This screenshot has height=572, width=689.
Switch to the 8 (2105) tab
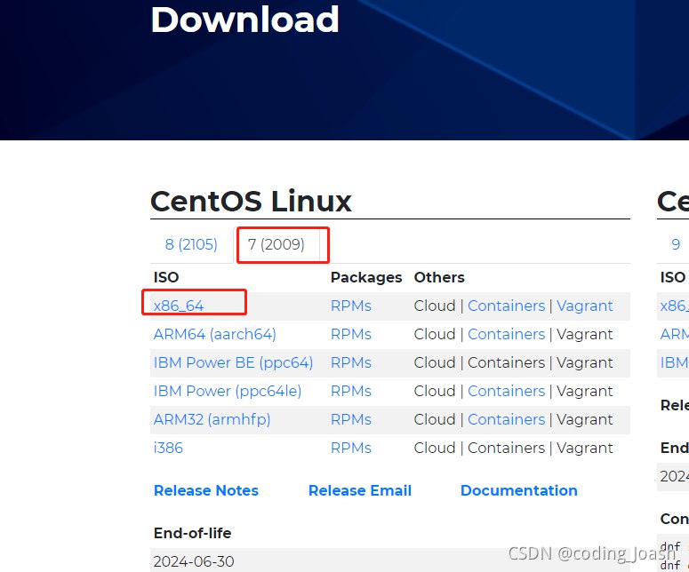coord(191,244)
